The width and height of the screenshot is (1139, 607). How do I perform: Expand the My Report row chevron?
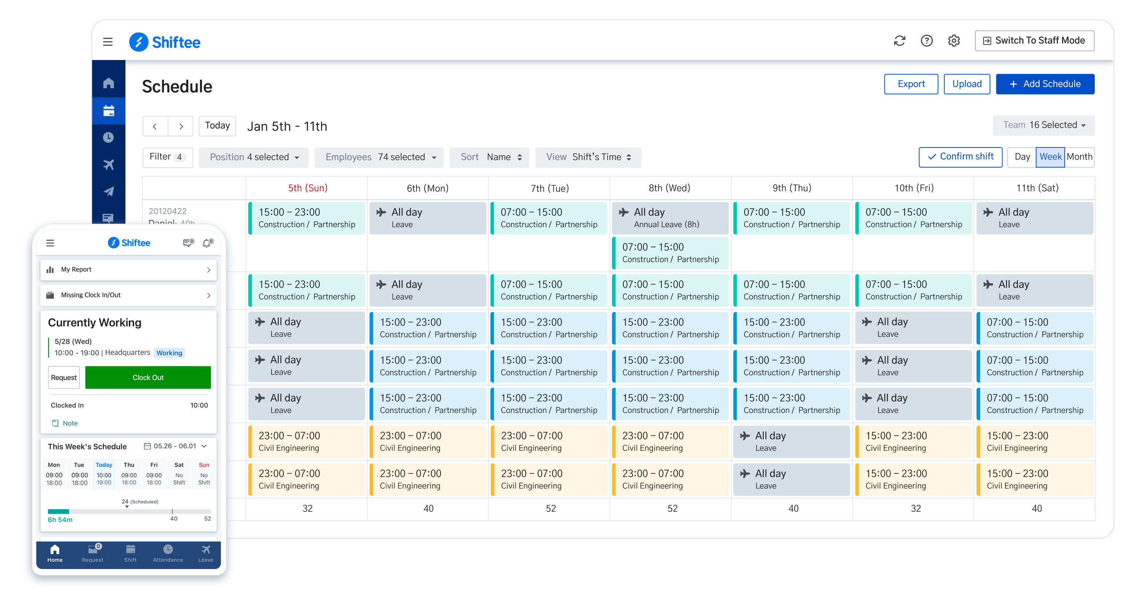(x=208, y=270)
